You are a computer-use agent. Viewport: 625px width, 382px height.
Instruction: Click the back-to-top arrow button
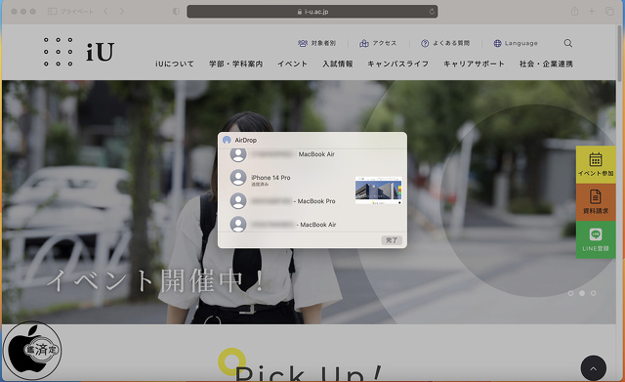tap(593, 368)
